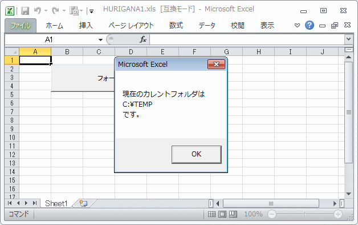This screenshot has width=358, height=225.
Task: Open Excel Help question mark icon
Action: [x=310, y=25]
